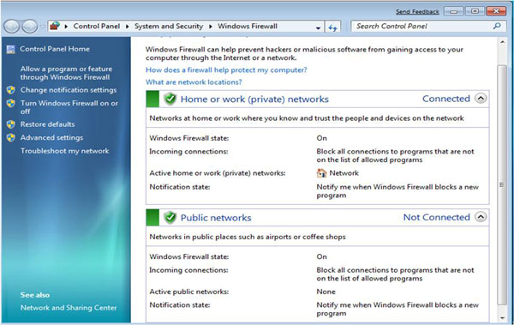Click Public networks heading
Viewport: 514px width, 325px height.
point(216,218)
